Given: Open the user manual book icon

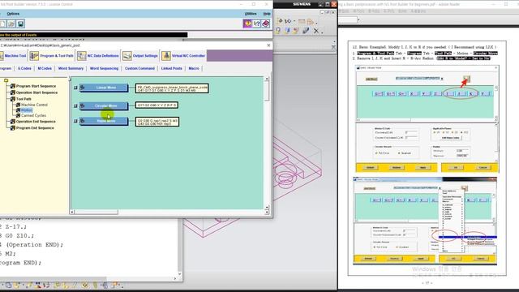Looking at the screenshot, I should pyautogui.click(x=266, y=24).
